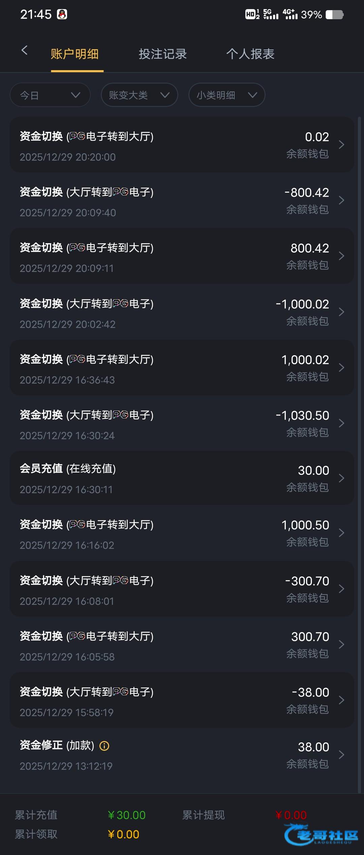The width and height of the screenshot is (364, 855).
Task: Switch to the 投注记录 tab
Action: (x=162, y=54)
